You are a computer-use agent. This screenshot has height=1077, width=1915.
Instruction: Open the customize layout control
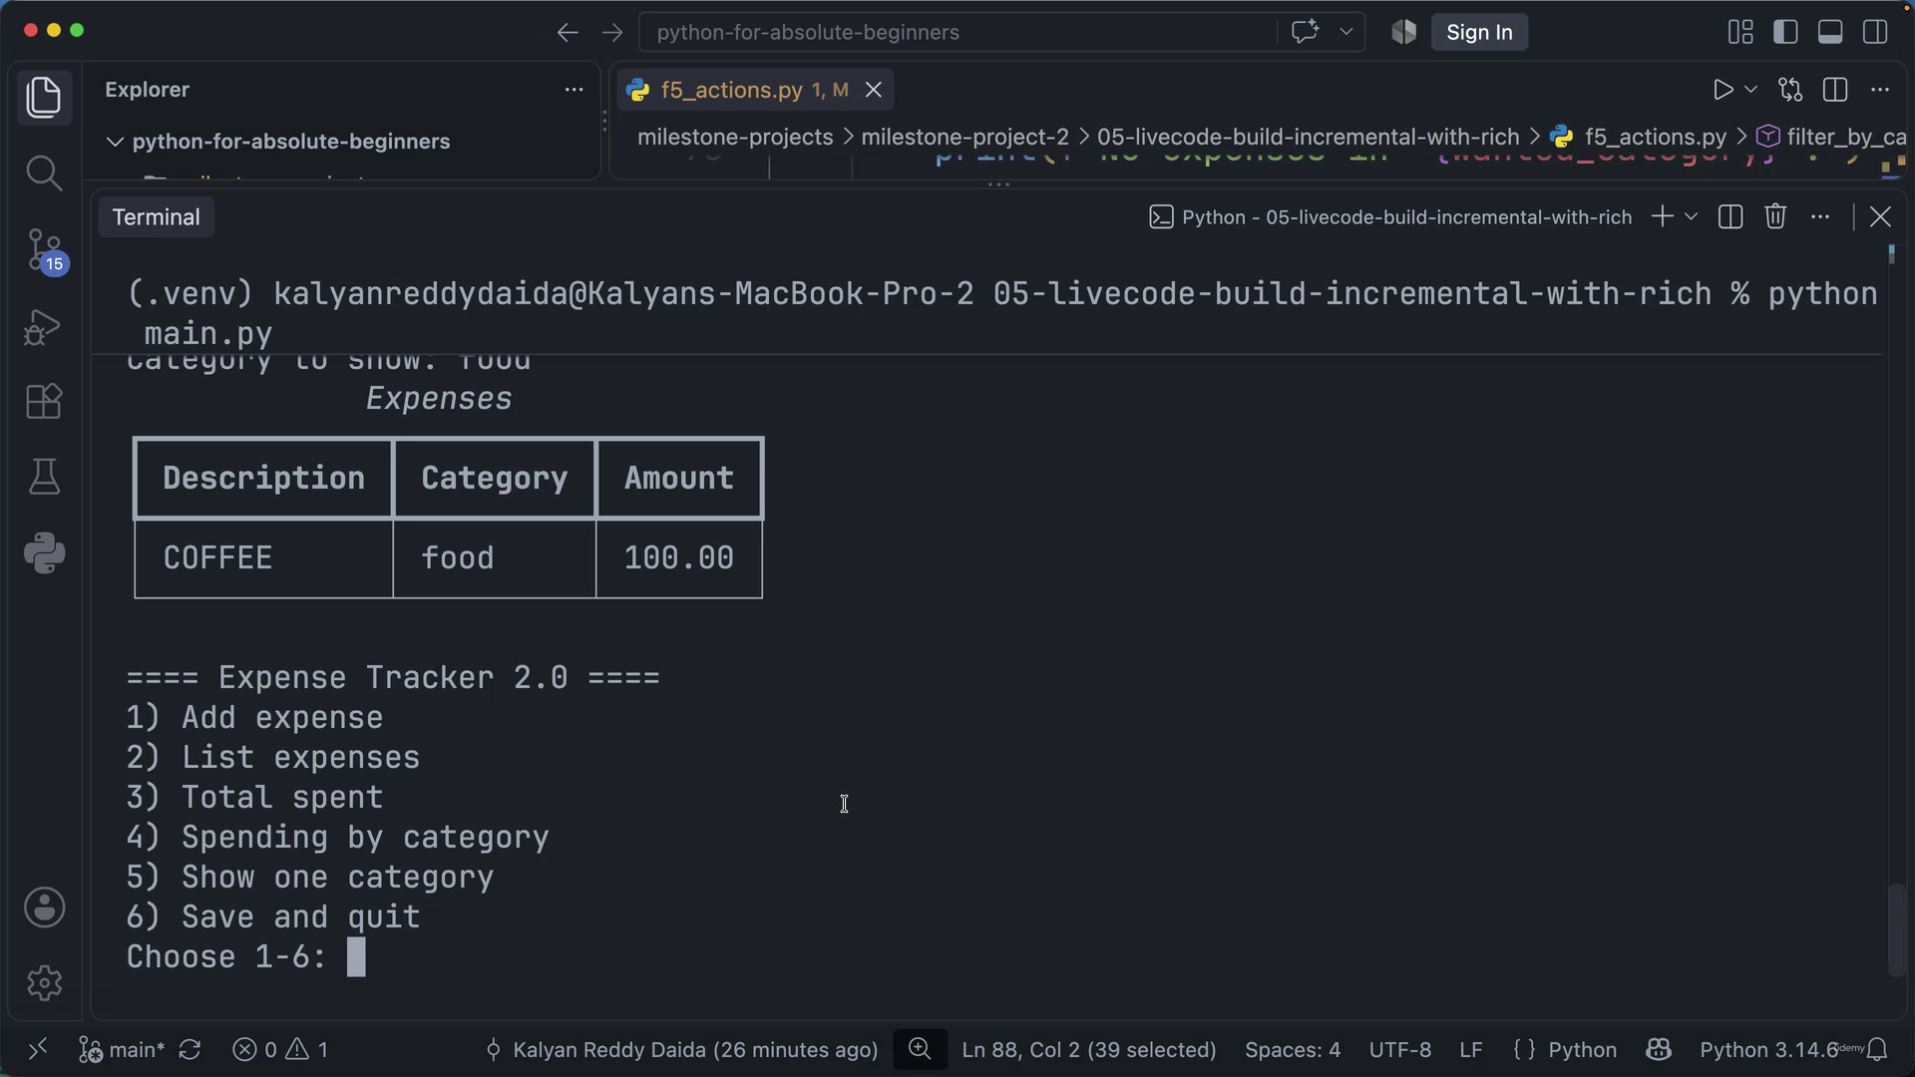pyautogui.click(x=1740, y=32)
